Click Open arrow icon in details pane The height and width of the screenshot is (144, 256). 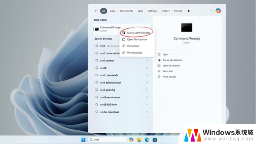pyautogui.click(x=159, y=54)
